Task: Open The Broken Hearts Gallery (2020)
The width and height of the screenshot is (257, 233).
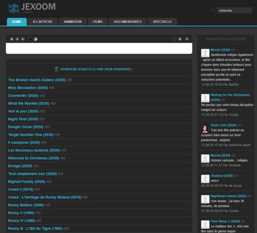Action: tap(37, 80)
